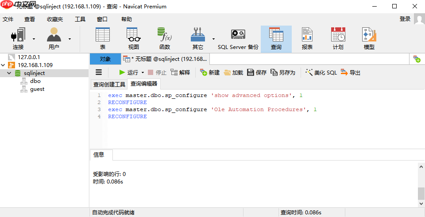Click the message pane scroll up arrow
This screenshot has height=217, width=425.
pyautogui.click(x=421, y=167)
